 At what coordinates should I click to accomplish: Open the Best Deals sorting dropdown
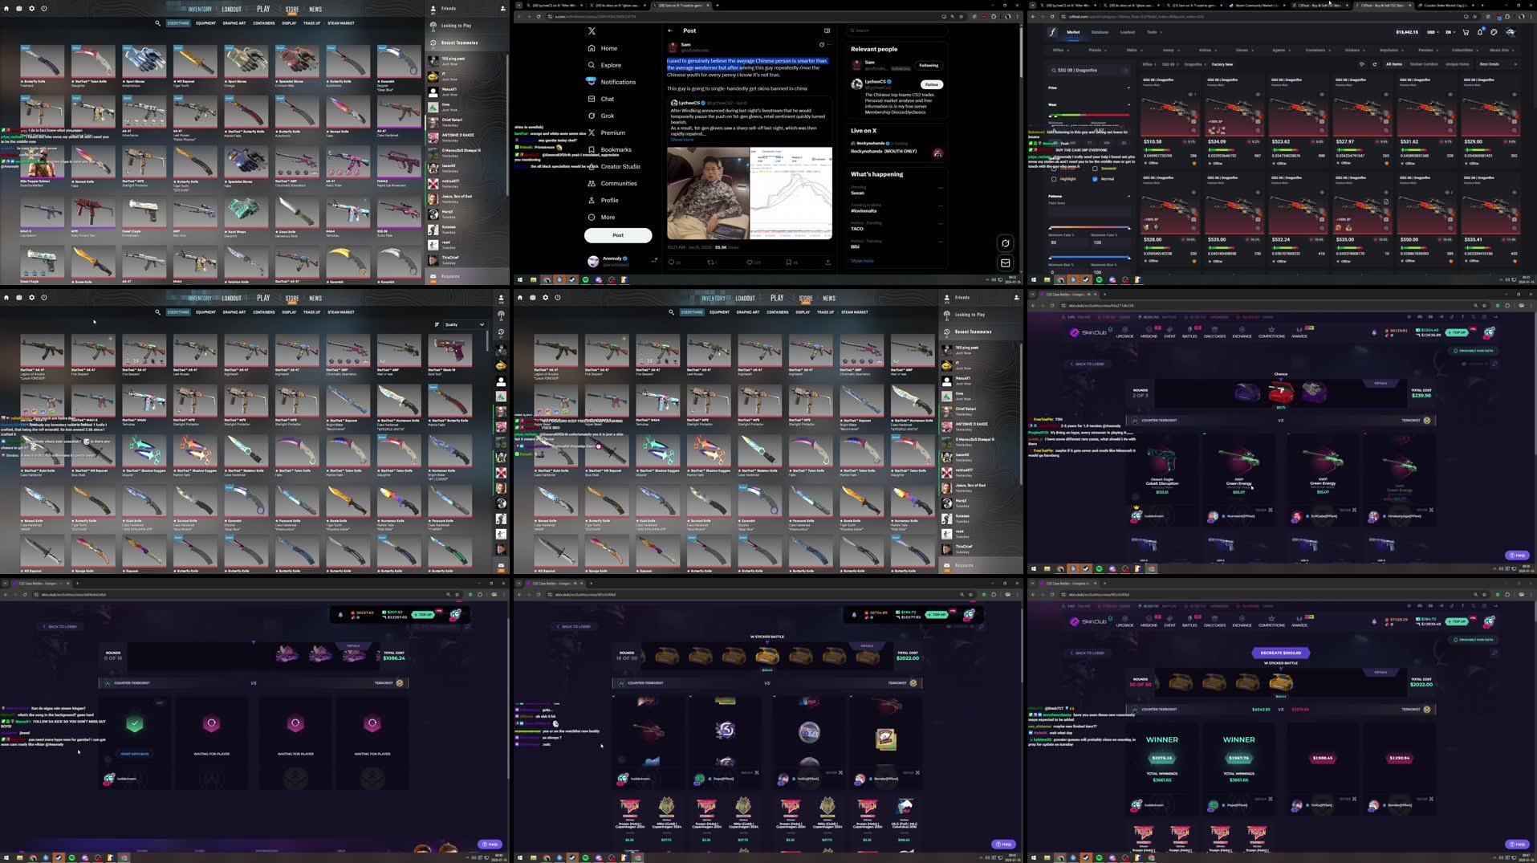1489,63
